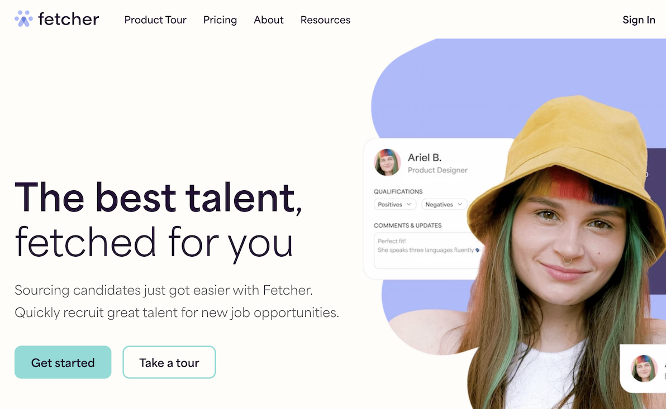Open the Resources menu
666x409 pixels.
click(325, 20)
